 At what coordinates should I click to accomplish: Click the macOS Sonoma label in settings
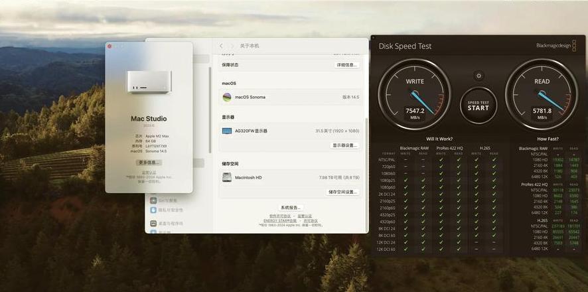250,97
